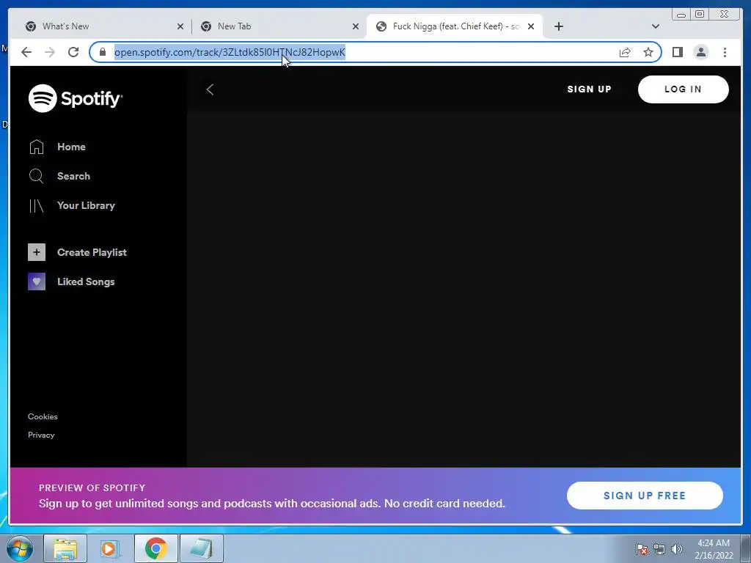Open the Chrome profile avatar
751x563 pixels.
tap(700, 52)
